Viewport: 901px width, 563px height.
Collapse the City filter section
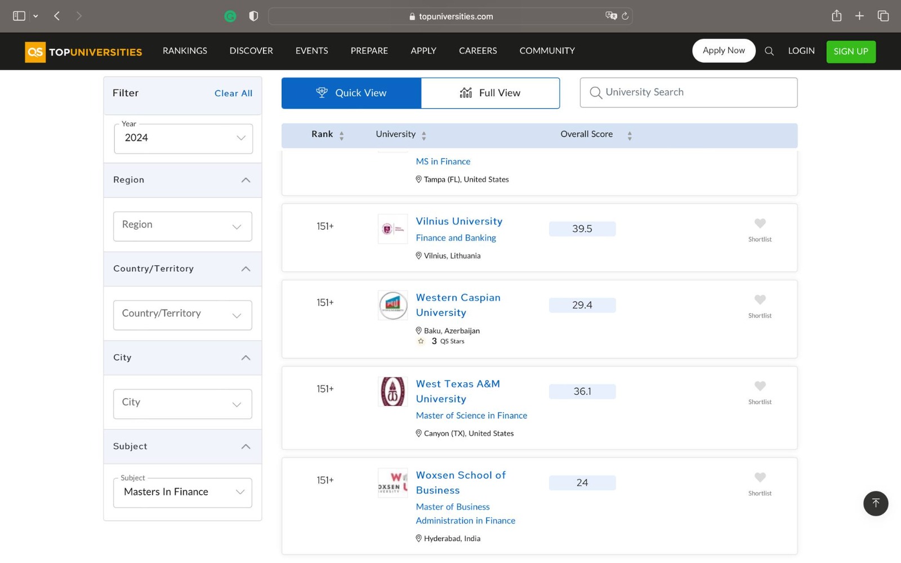(x=246, y=358)
